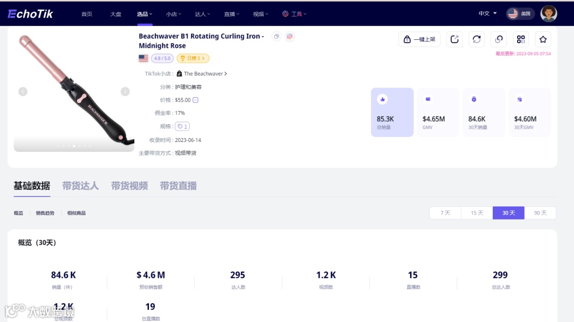Click the 一键上架 listing button
The image size is (574, 322).
point(419,39)
